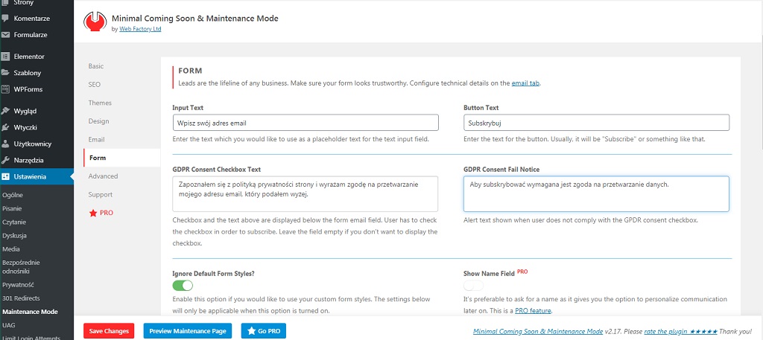Click the PRO feature link

click(534, 311)
